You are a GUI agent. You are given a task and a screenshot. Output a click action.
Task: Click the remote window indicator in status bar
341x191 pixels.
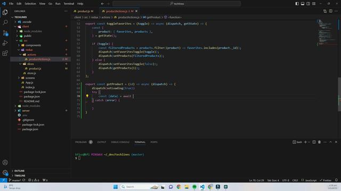(4, 180)
